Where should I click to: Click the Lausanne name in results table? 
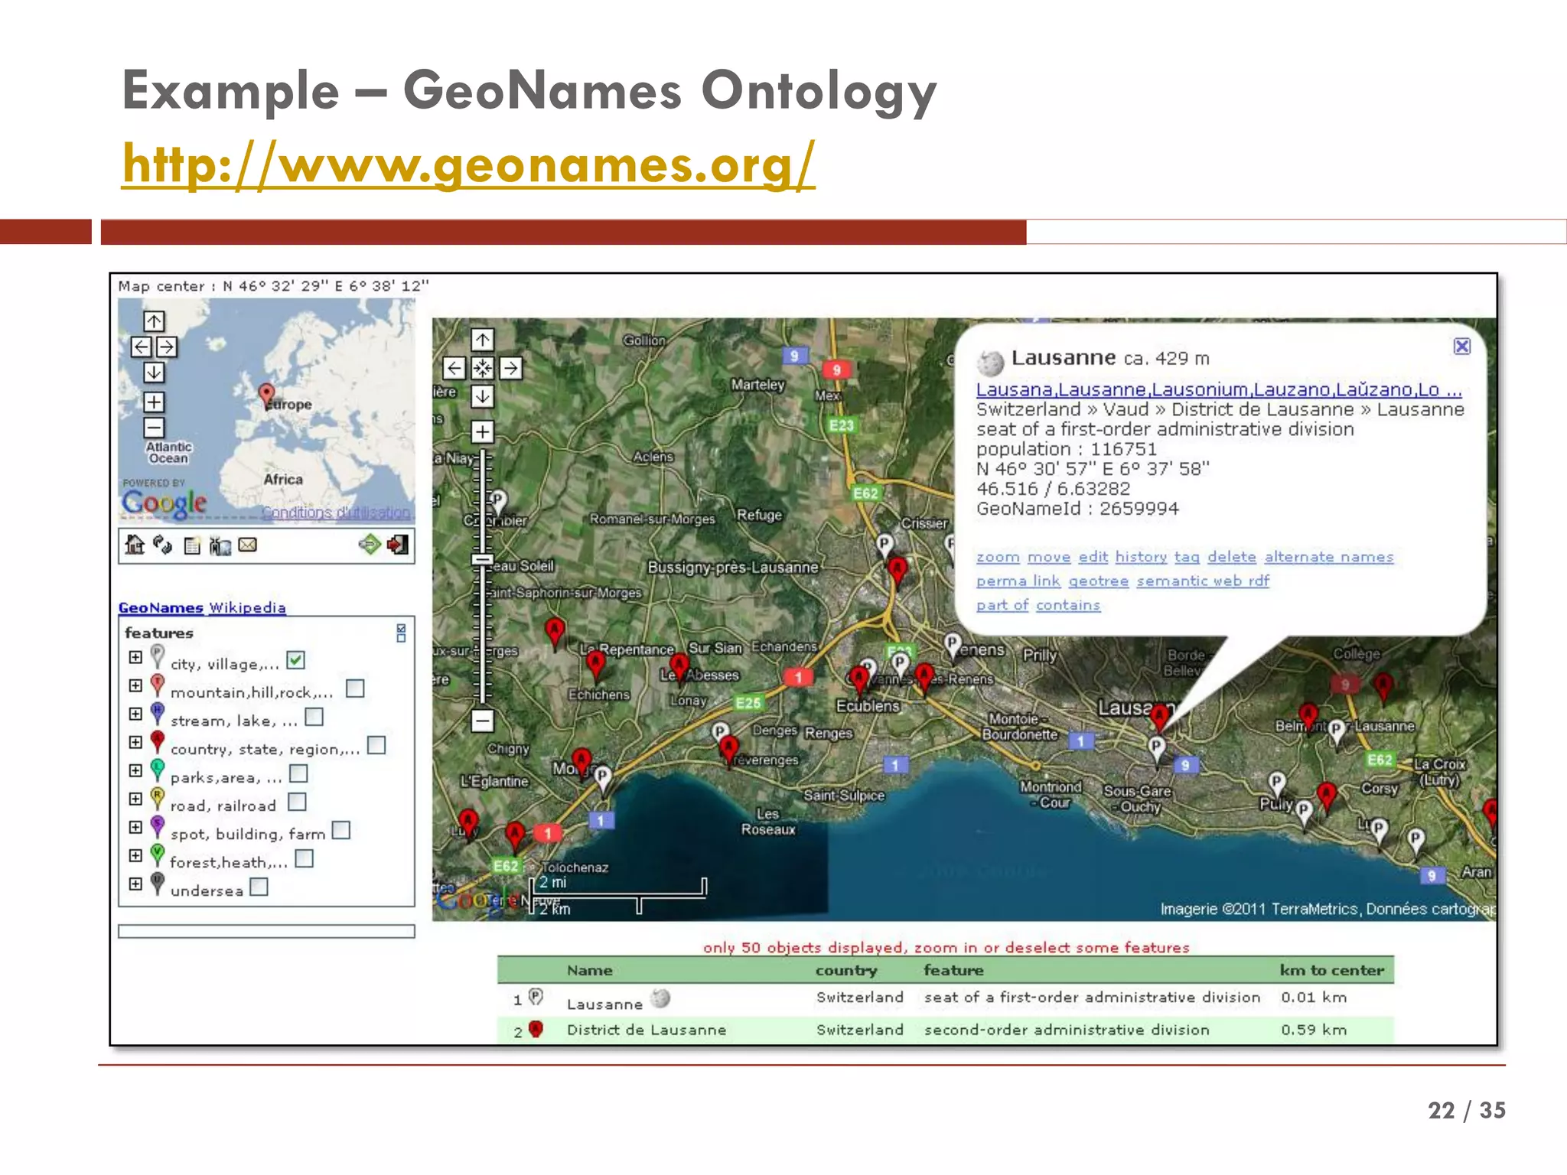tap(604, 1004)
